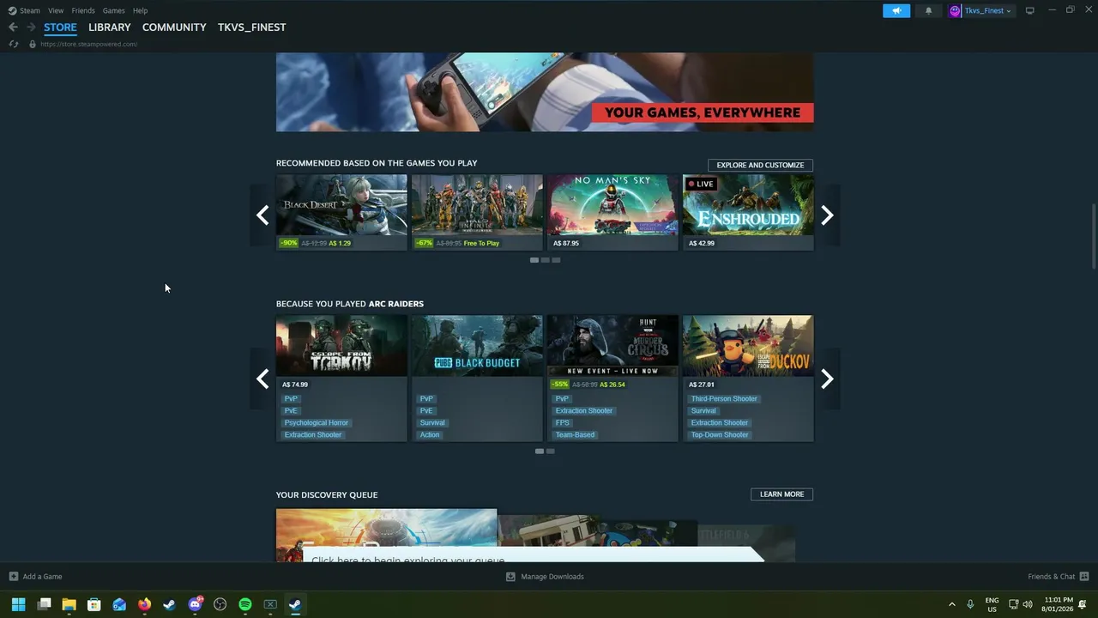Click the store URL address field
This screenshot has width=1098, height=618.
click(x=88, y=44)
